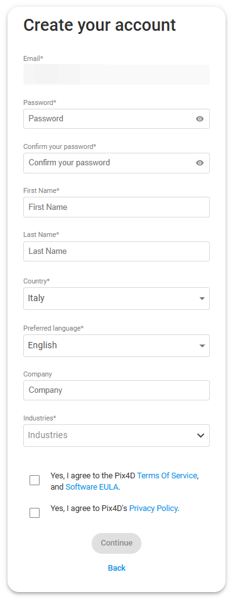The width and height of the screenshot is (235, 599).
Task: Open the Terms Of Service link
Action: (167, 476)
